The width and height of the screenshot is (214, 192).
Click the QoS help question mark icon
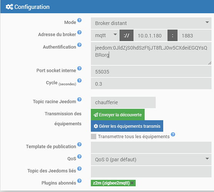coord(79,156)
